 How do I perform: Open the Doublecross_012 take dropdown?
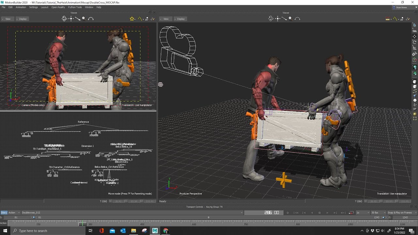point(132,212)
